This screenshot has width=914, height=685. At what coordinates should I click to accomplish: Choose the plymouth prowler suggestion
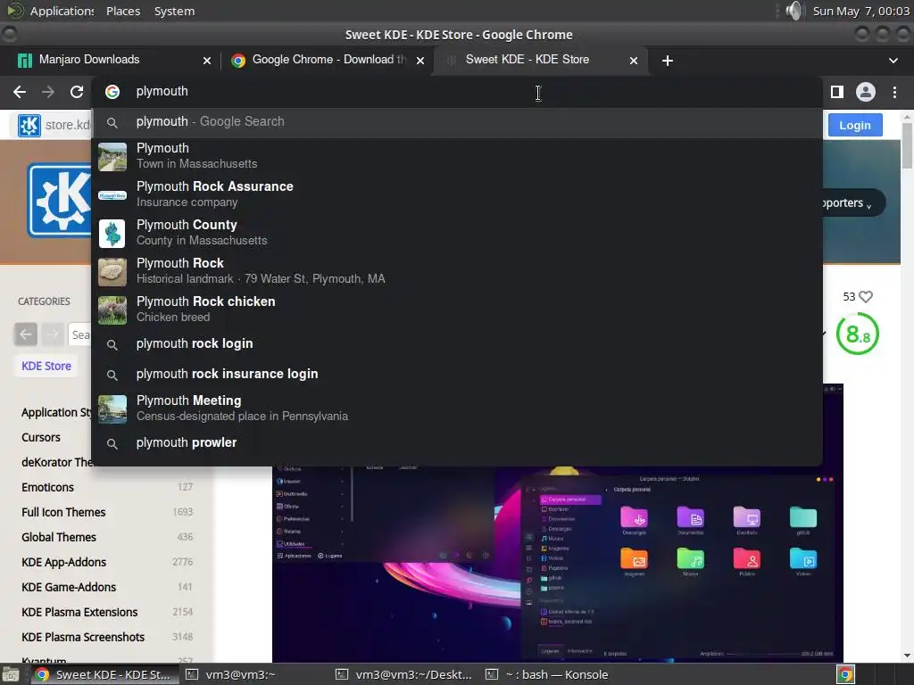coord(457,442)
